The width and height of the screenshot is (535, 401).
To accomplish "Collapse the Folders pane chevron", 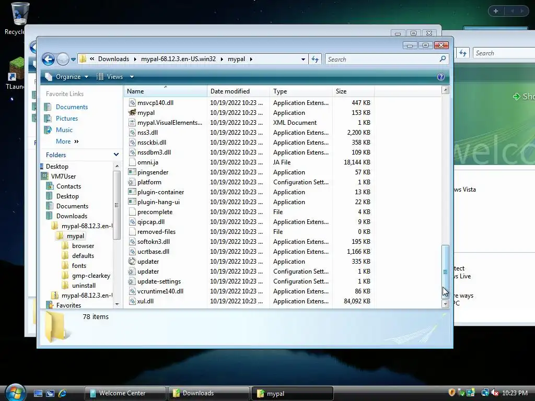I will point(116,155).
